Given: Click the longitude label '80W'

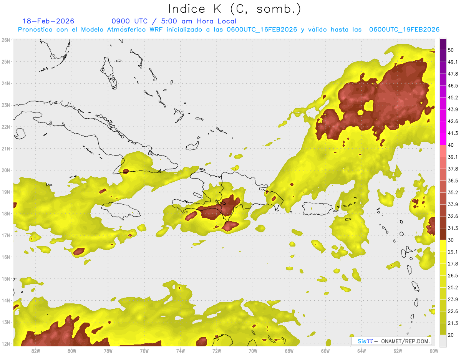Looking at the screenshot, I should click(72, 351).
